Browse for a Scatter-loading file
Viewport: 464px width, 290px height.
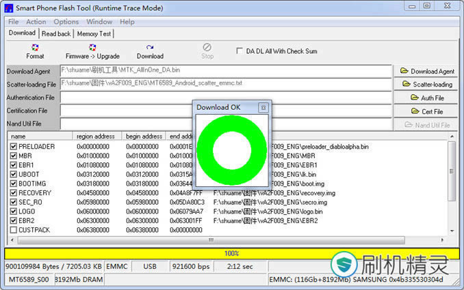(427, 85)
